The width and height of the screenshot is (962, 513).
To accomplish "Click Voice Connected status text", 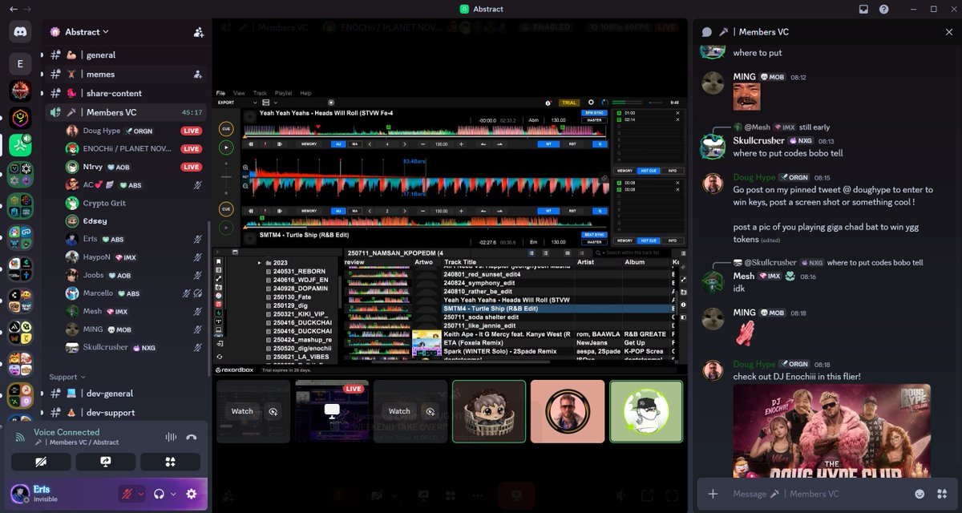I will [67, 432].
